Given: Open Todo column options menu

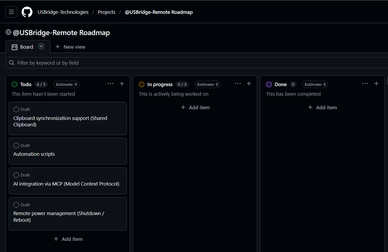Looking at the screenshot, I should (111, 84).
